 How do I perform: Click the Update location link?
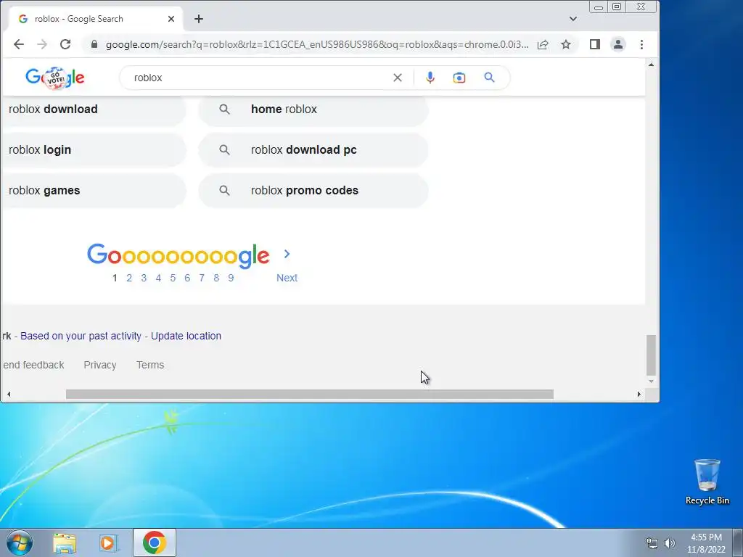(x=186, y=336)
